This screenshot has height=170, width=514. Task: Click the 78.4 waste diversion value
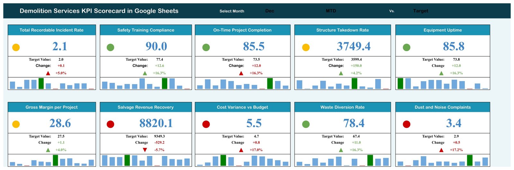click(x=354, y=123)
